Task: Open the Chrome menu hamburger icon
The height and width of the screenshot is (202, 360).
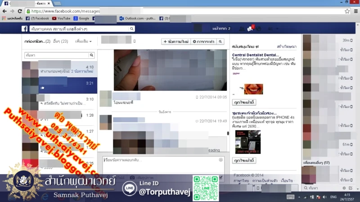Action: coord(355,11)
